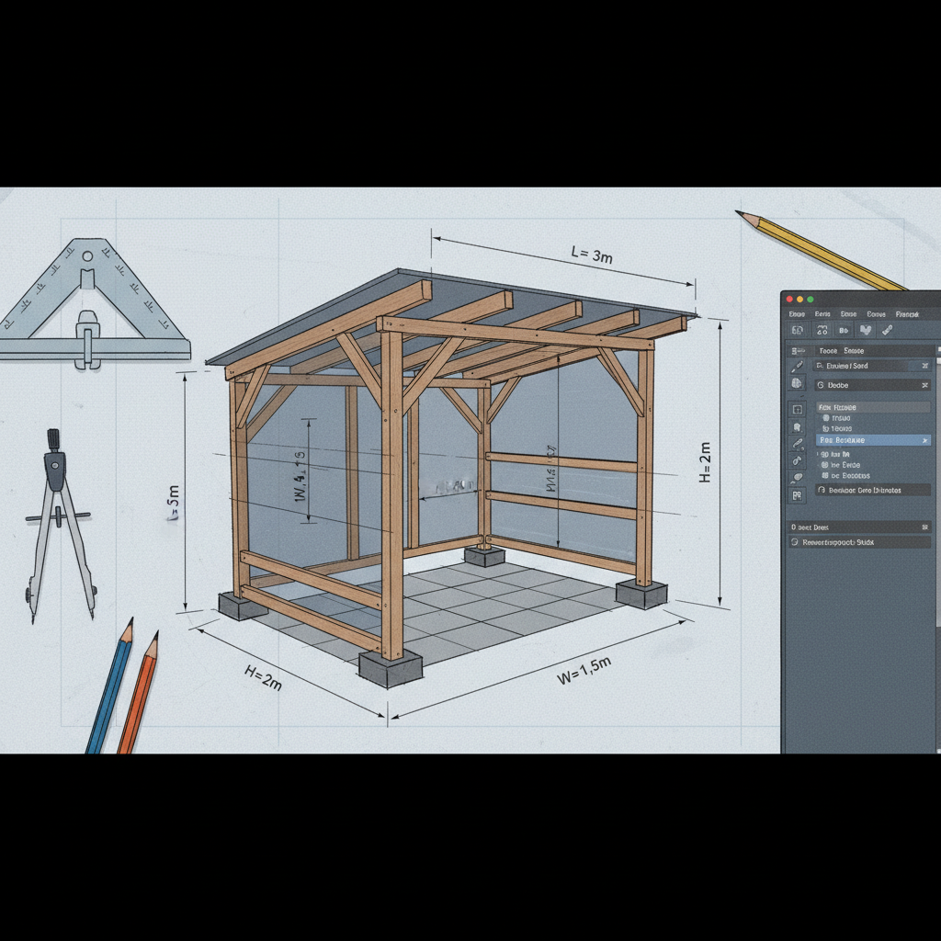
Task: Toggle the icon beside the second list item
Action: point(825,429)
